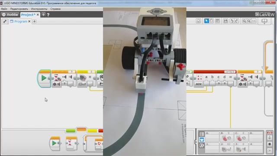Viewport: 277px width, 156px height.
Task: Save the project with floppy icon
Action: click(x=225, y=21)
